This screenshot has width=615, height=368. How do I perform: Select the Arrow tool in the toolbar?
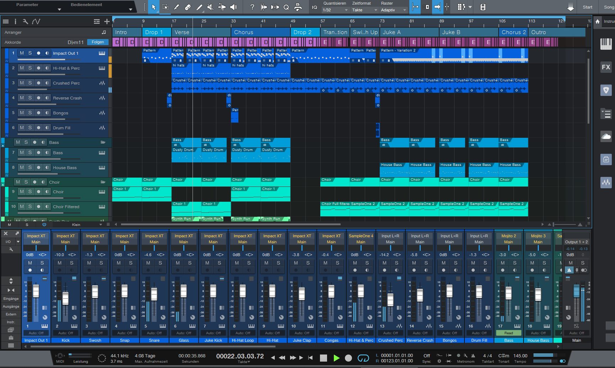click(153, 7)
